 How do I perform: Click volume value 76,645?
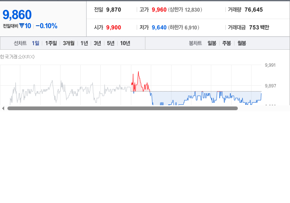coord(254,10)
